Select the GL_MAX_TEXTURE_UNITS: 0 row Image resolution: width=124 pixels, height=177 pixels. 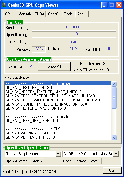pyautogui.click(x=58, y=88)
